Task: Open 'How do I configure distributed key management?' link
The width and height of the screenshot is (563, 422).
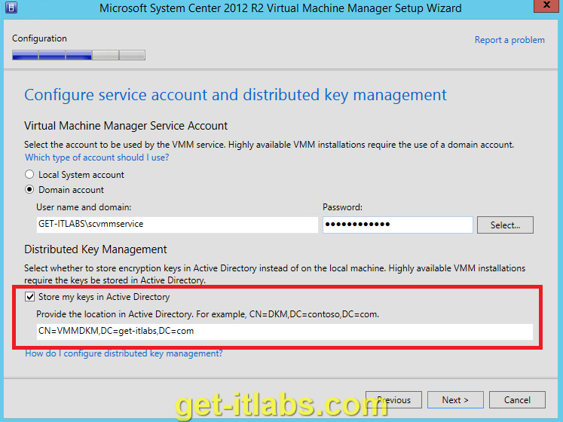Action: [124, 353]
